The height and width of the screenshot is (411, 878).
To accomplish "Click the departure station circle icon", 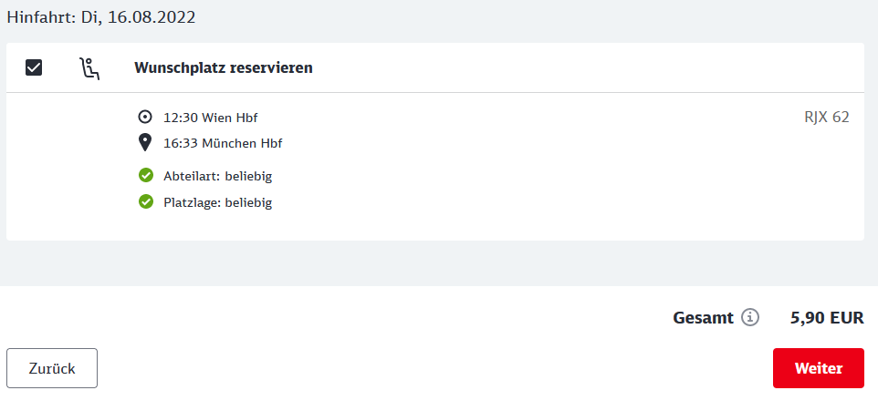I will point(145,118).
